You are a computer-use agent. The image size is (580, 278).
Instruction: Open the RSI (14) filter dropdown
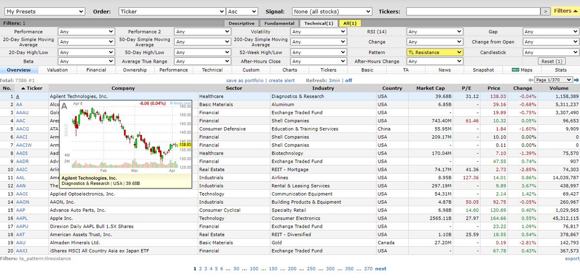coord(435,32)
